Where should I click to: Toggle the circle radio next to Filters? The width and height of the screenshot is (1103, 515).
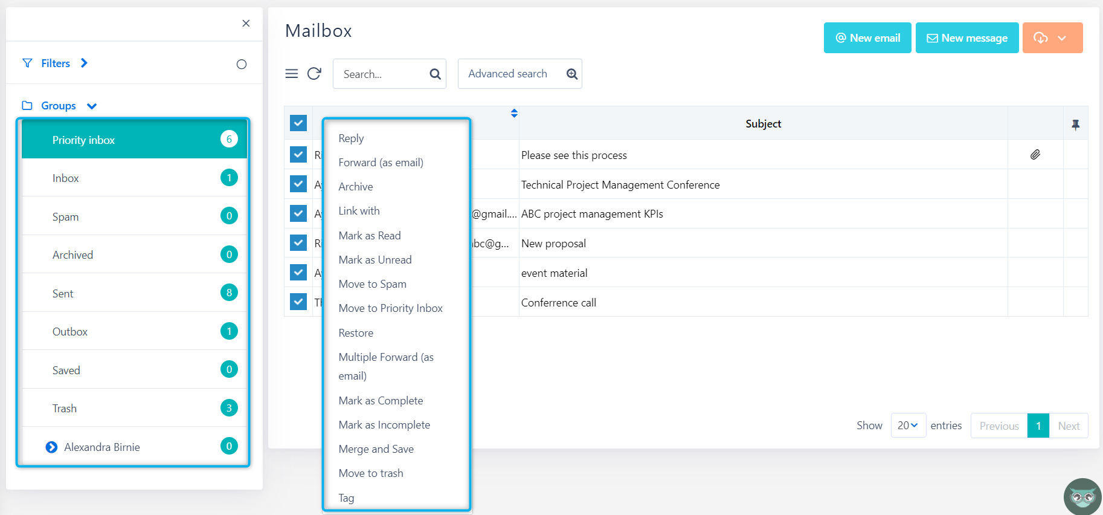click(x=242, y=64)
